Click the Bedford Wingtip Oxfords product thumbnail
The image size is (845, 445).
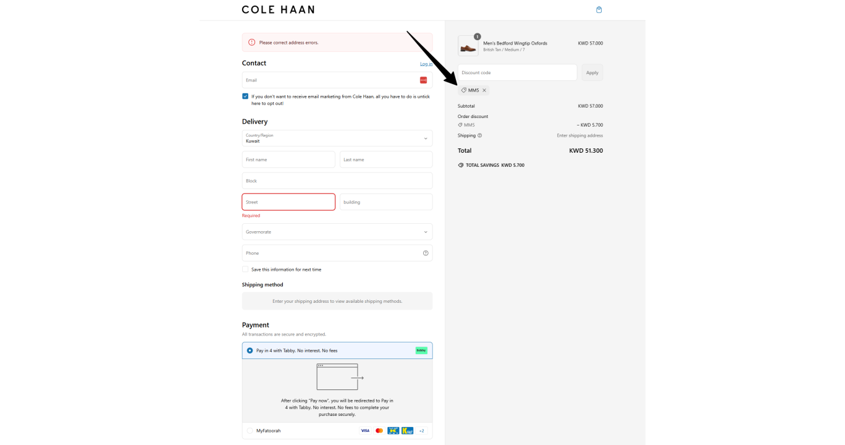coord(468,46)
